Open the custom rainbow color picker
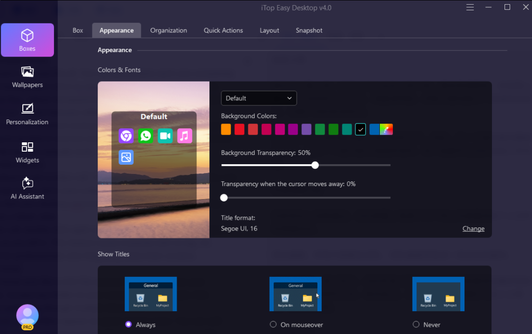The image size is (532, 334). click(x=386, y=129)
